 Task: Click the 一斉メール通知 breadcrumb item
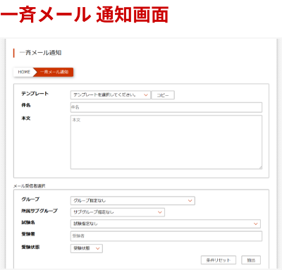(54, 72)
